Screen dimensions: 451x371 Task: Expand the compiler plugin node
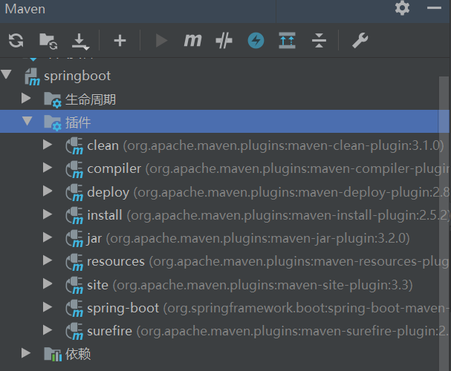click(x=48, y=168)
